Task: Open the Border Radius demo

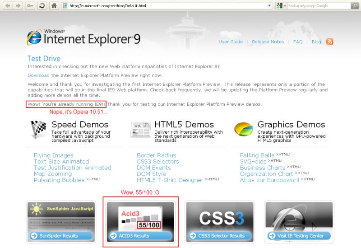Action: pos(156,155)
